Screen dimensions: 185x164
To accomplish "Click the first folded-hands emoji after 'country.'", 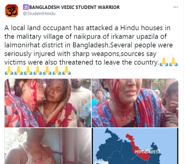I will pos(164,62).
